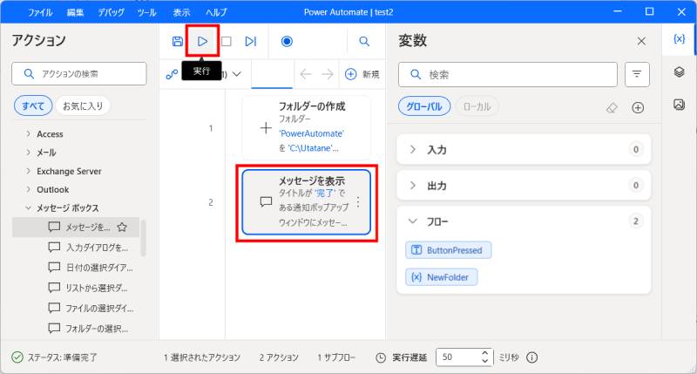Click the run delay info icon
This screenshot has width=697, height=374.
point(532,357)
